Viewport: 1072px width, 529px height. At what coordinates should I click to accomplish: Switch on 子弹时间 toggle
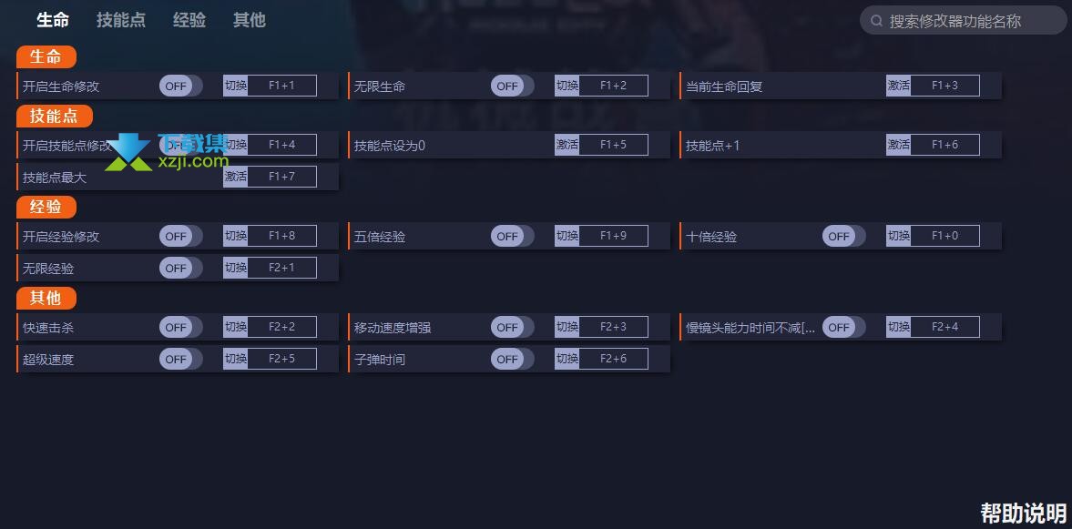(512, 359)
